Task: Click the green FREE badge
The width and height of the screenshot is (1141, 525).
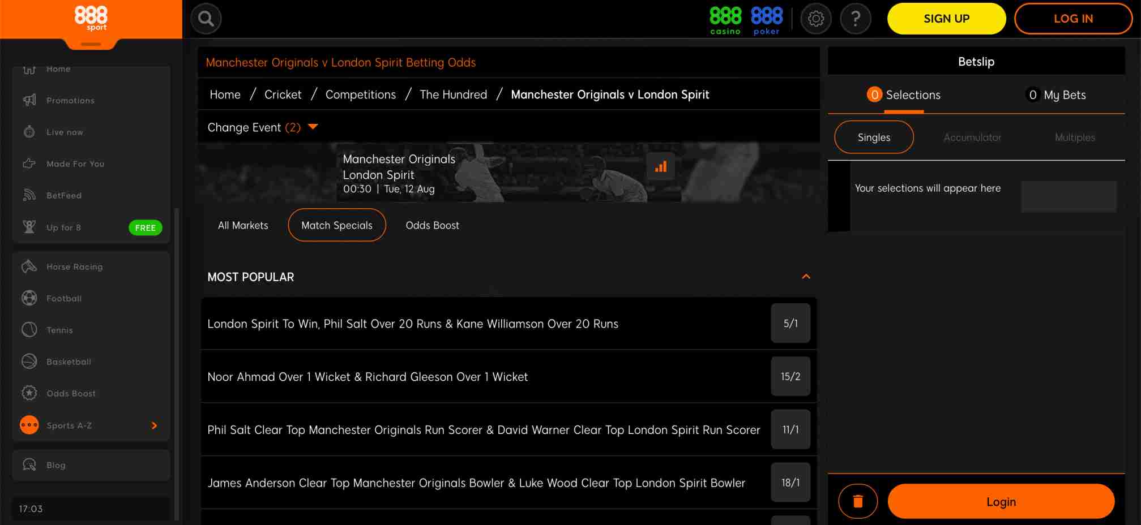Action: (x=146, y=227)
